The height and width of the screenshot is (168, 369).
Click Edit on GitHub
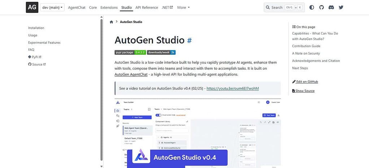point(305,81)
